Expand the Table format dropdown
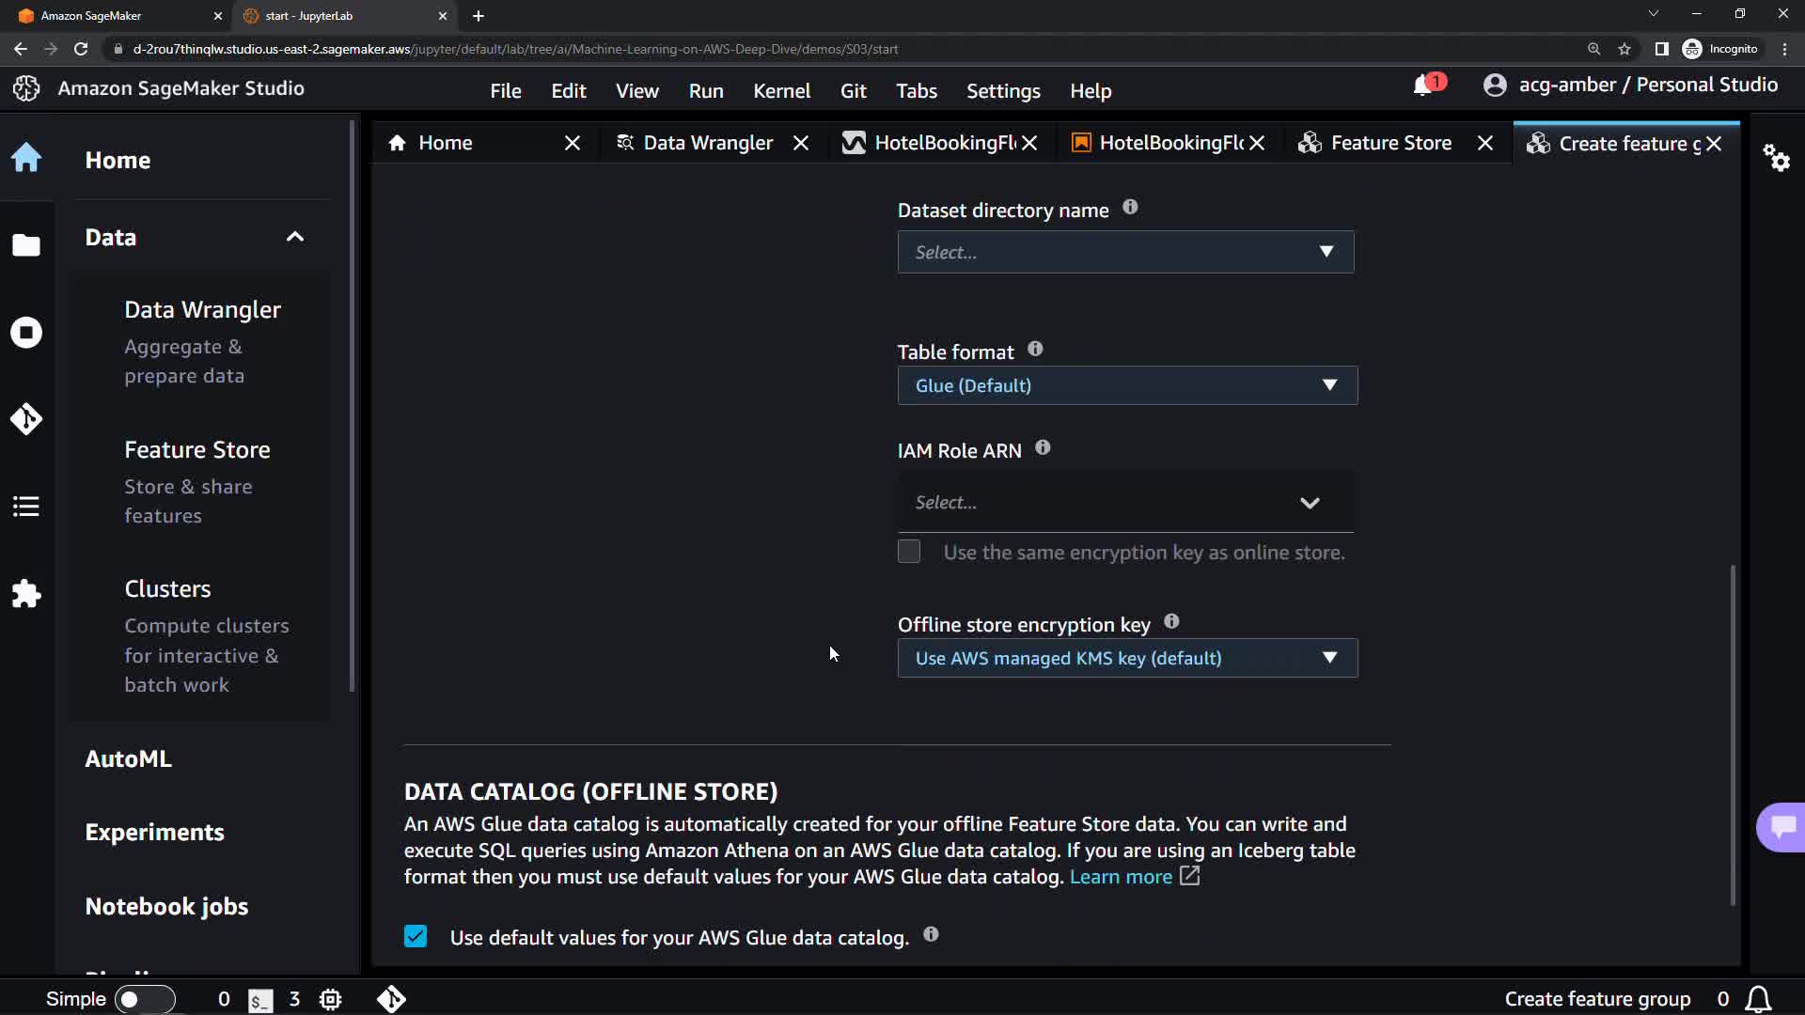 pyautogui.click(x=1127, y=385)
